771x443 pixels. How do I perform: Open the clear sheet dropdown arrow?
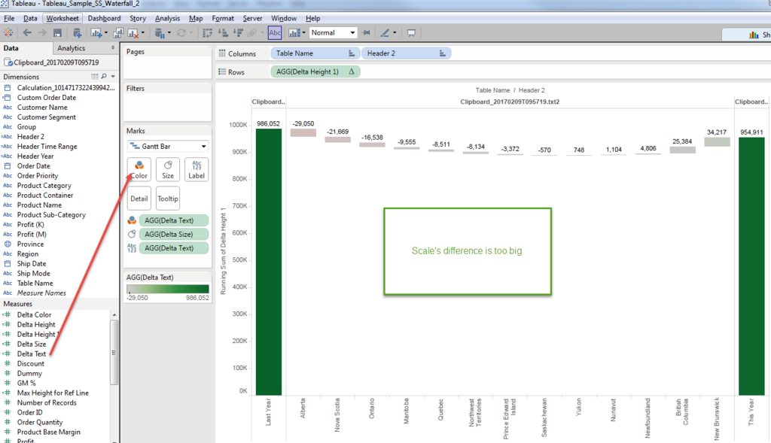(142, 33)
